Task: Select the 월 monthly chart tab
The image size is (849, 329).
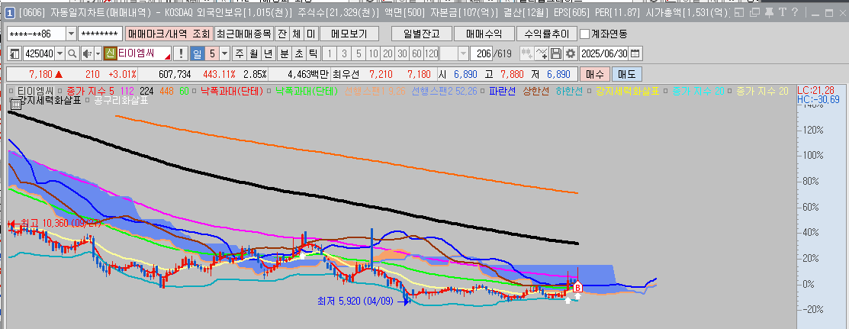Action: click(x=253, y=53)
